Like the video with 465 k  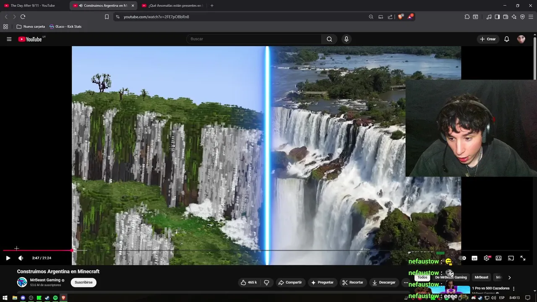(248, 282)
